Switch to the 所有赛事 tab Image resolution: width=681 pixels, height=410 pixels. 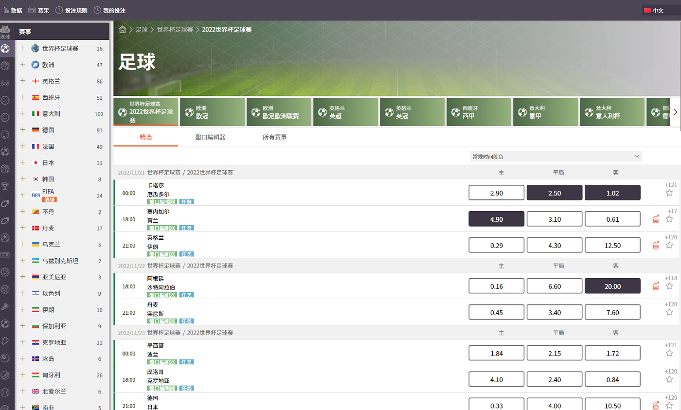pos(274,137)
